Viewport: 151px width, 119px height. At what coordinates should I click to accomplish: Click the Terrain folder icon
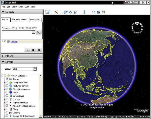pyautogui.click(x=11, y=79)
